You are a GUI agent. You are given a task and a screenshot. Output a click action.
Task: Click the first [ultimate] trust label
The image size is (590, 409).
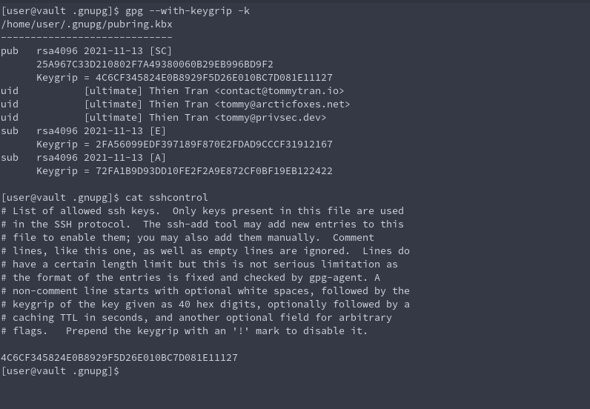pyautogui.click(x=113, y=91)
